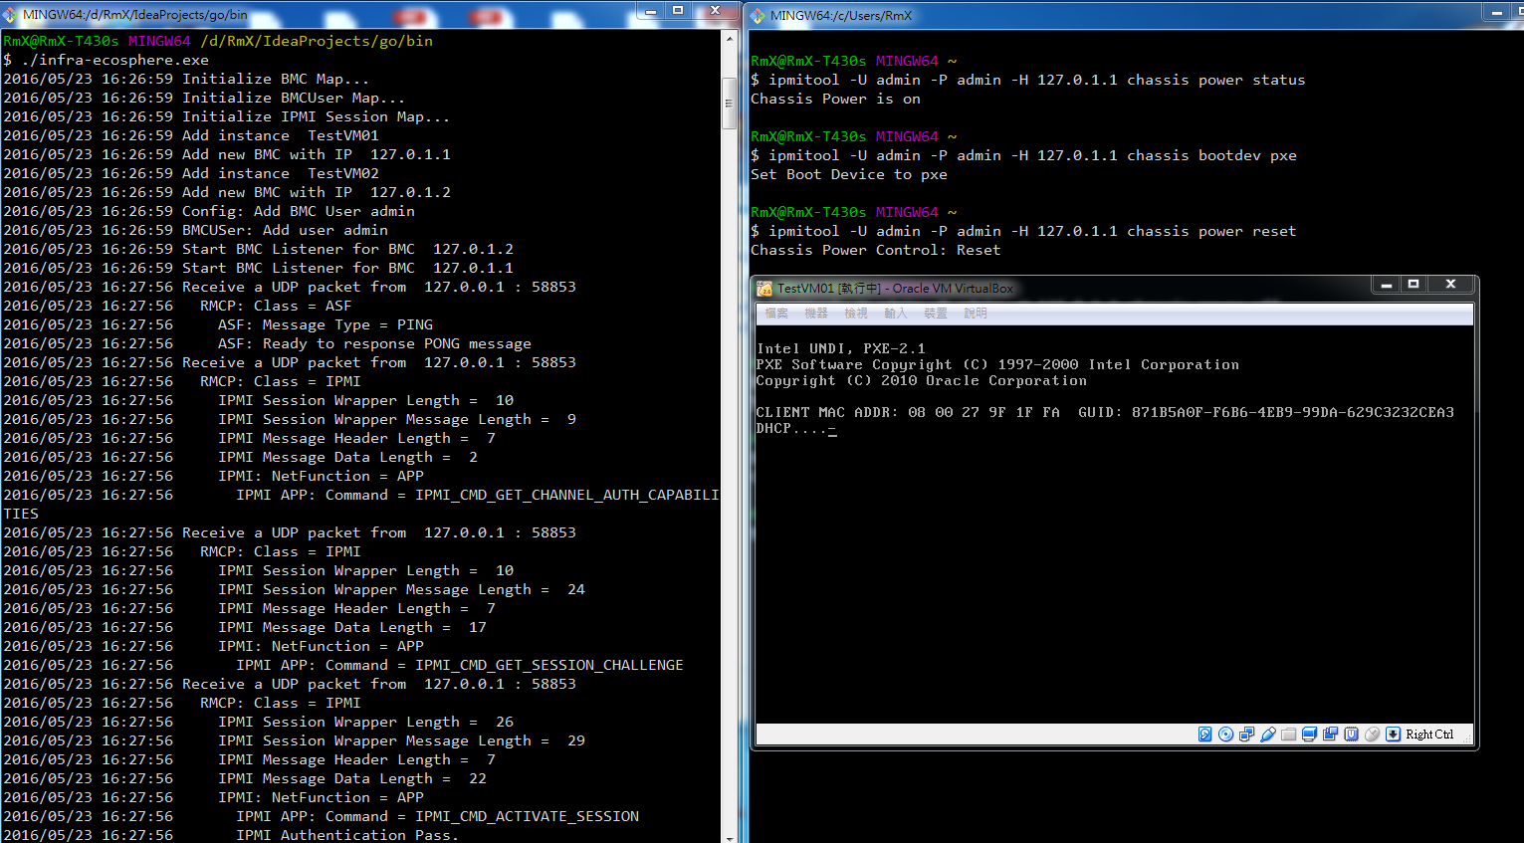
Task: Click the CLIENT MAC ADDR line in the VM
Action: pyautogui.click(x=1105, y=412)
